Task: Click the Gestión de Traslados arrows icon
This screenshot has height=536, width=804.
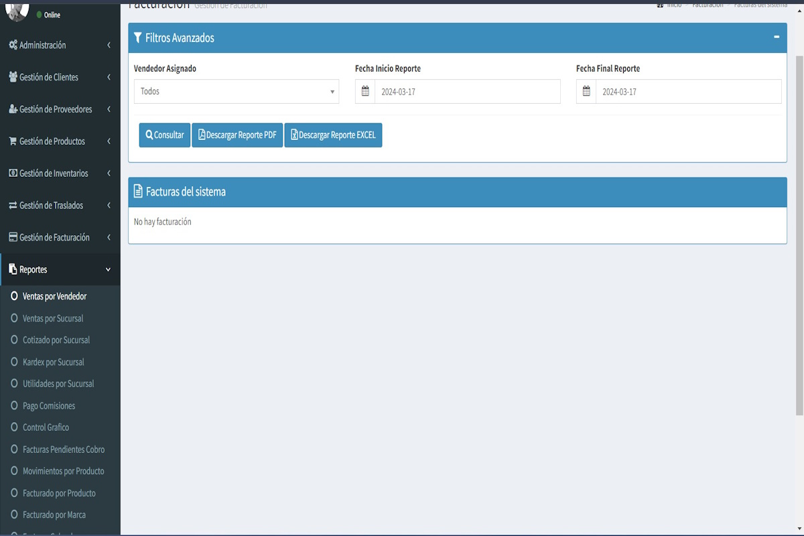Action: click(13, 206)
